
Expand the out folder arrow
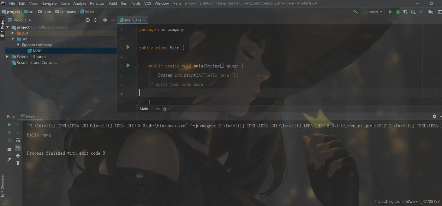pyautogui.click(x=13, y=33)
